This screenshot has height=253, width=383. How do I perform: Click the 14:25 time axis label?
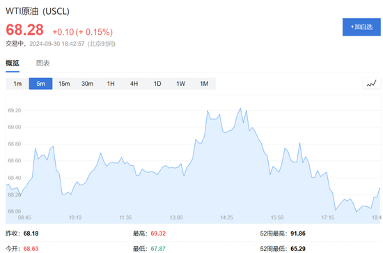tap(227, 217)
